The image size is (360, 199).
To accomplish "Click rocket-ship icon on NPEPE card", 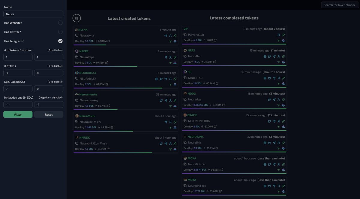I will point(175,63).
